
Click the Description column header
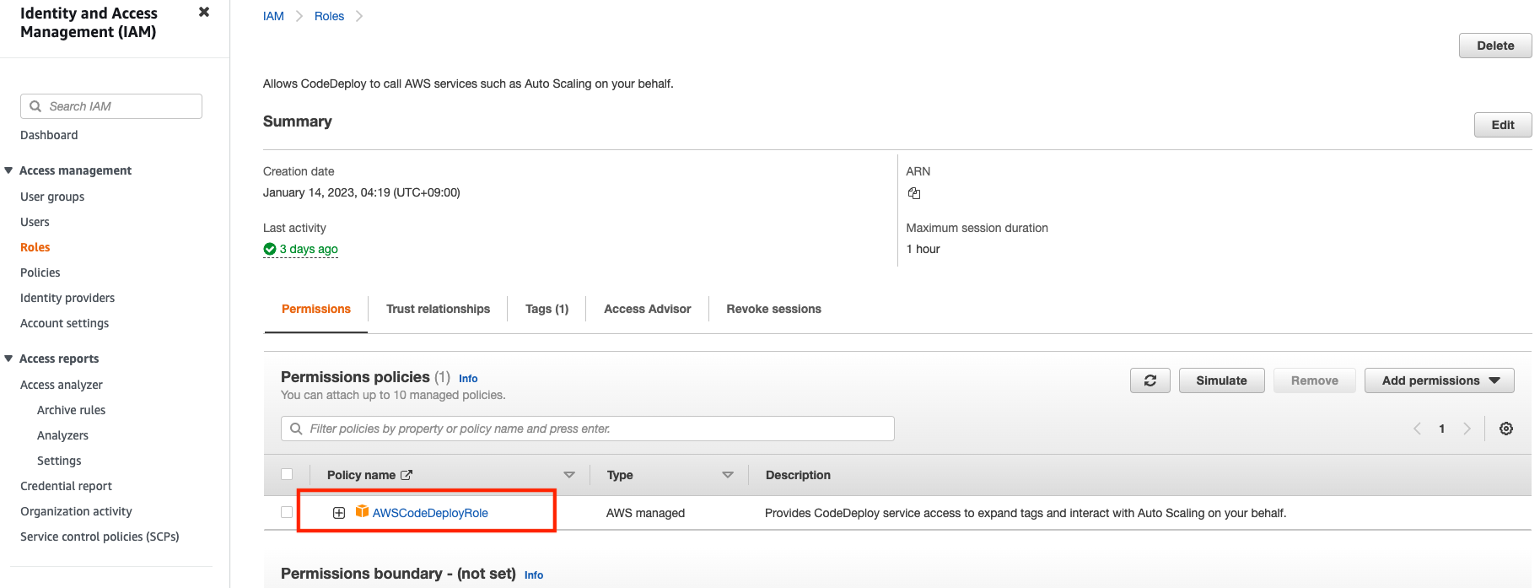point(798,475)
